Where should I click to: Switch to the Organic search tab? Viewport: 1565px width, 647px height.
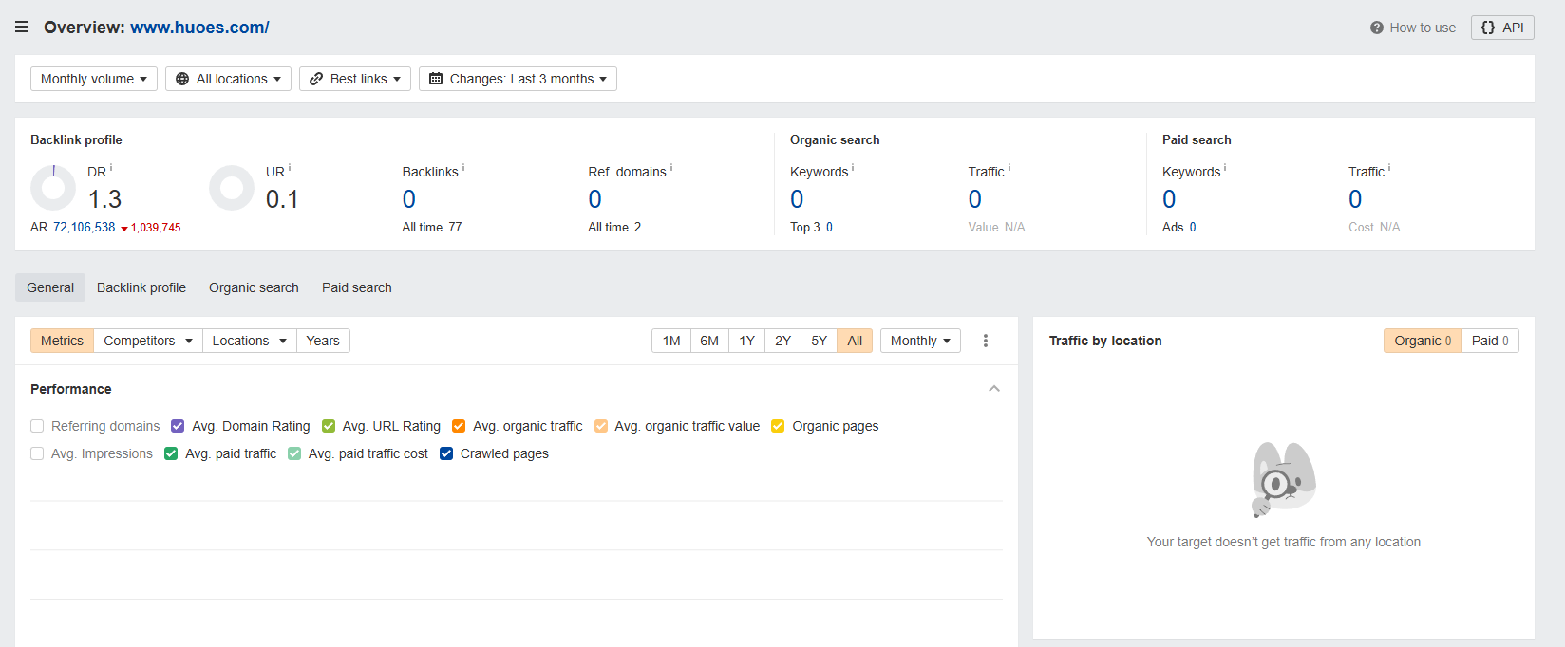(254, 287)
